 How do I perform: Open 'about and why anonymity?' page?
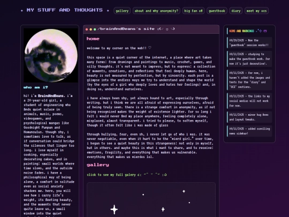pos(156,11)
